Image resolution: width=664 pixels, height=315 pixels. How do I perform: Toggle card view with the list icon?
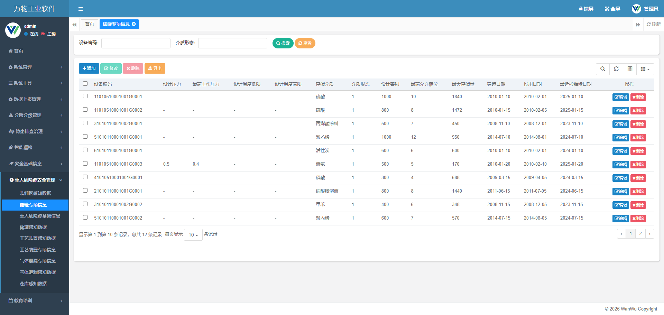click(630, 69)
